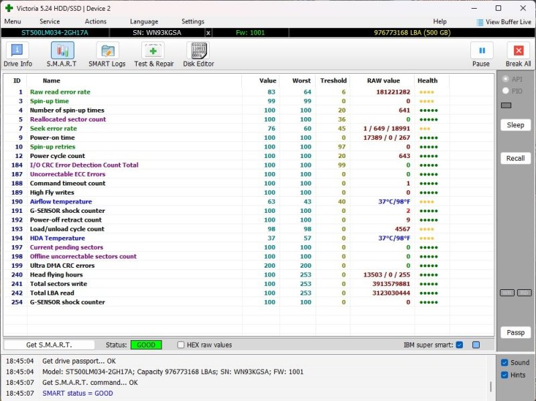Switch to Test & Repair tool

(153, 52)
